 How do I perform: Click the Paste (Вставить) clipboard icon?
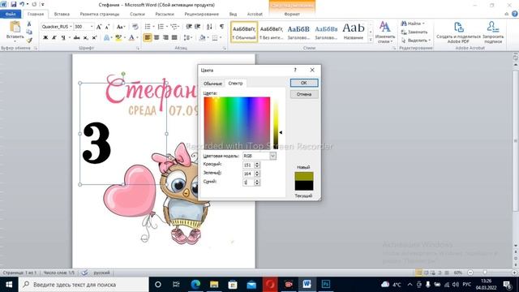(15, 27)
